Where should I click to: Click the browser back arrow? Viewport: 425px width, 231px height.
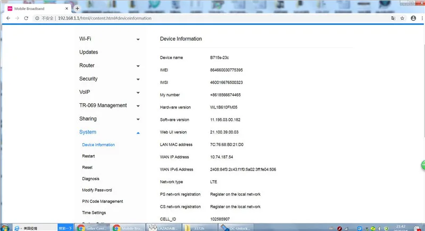click(x=7, y=18)
